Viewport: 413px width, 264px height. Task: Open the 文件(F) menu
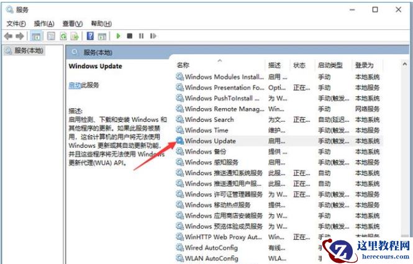16,24
